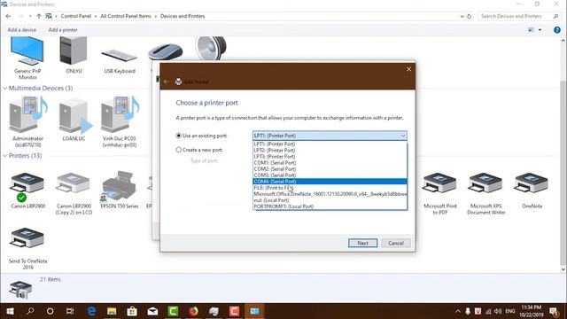Viewport: 567px width, 319px height.
Task: Open the Windows Start menu
Action: [x=10, y=311]
